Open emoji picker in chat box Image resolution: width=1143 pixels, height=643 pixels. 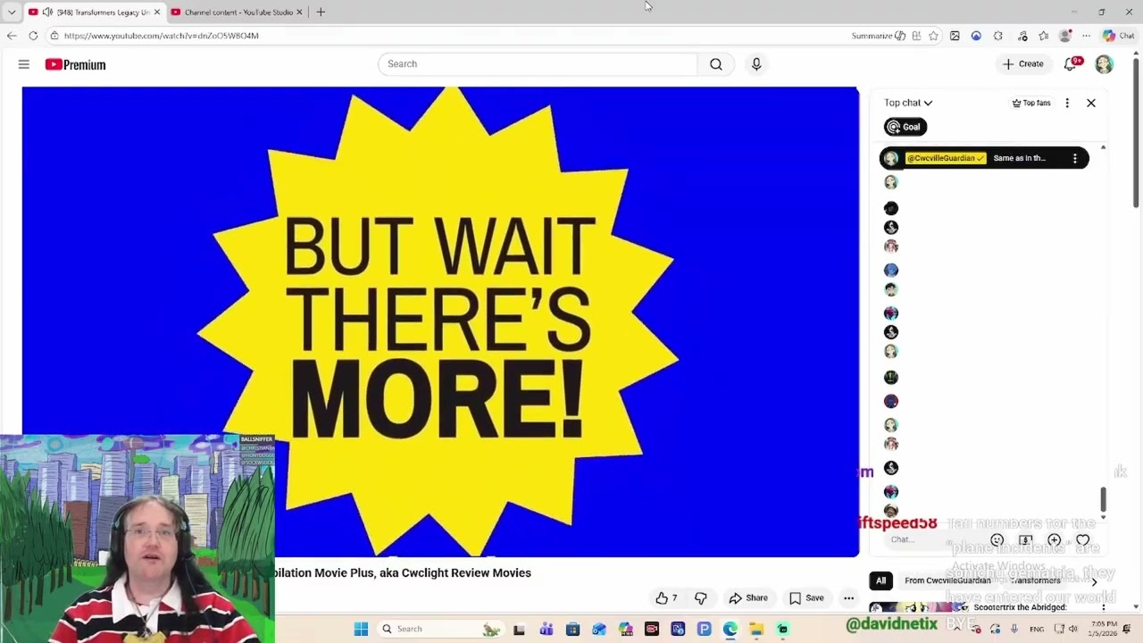click(997, 540)
